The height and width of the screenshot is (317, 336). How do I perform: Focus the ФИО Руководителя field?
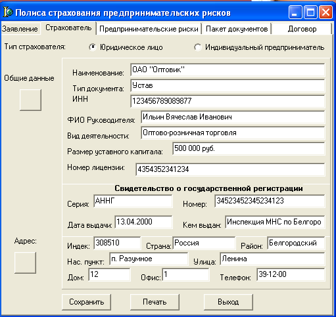pyautogui.click(x=233, y=117)
